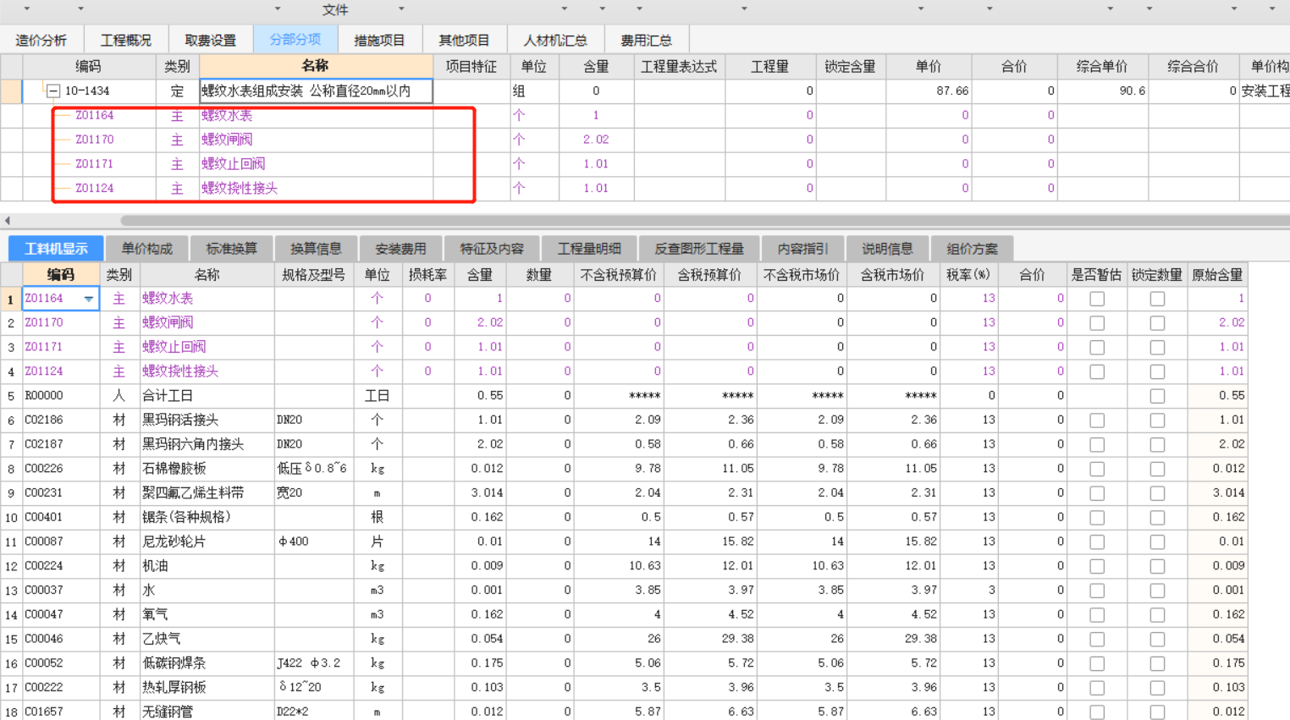1290x720 pixels.
Task: Click the 29.38 含税预算价 cell for 乙炔气
Action: click(709, 639)
